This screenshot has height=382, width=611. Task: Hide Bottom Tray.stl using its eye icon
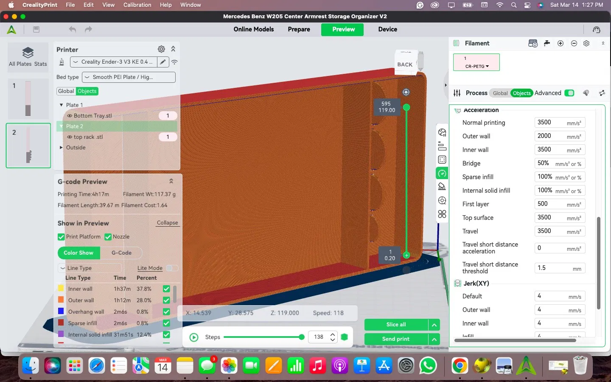70,115
